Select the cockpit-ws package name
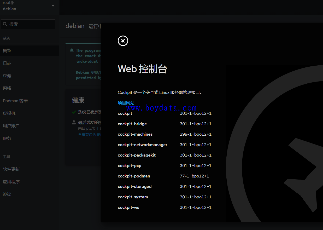323x230 pixels. click(x=128, y=208)
